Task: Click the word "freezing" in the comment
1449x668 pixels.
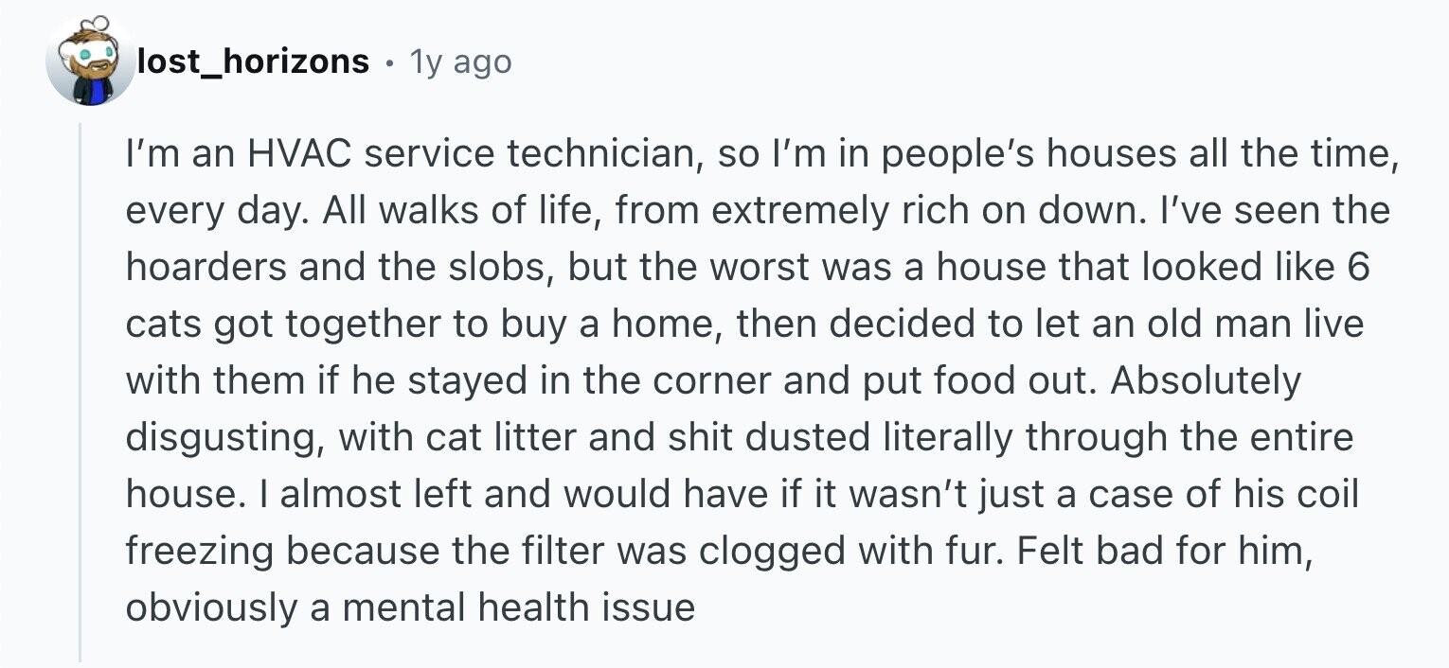Action: (x=200, y=552)
